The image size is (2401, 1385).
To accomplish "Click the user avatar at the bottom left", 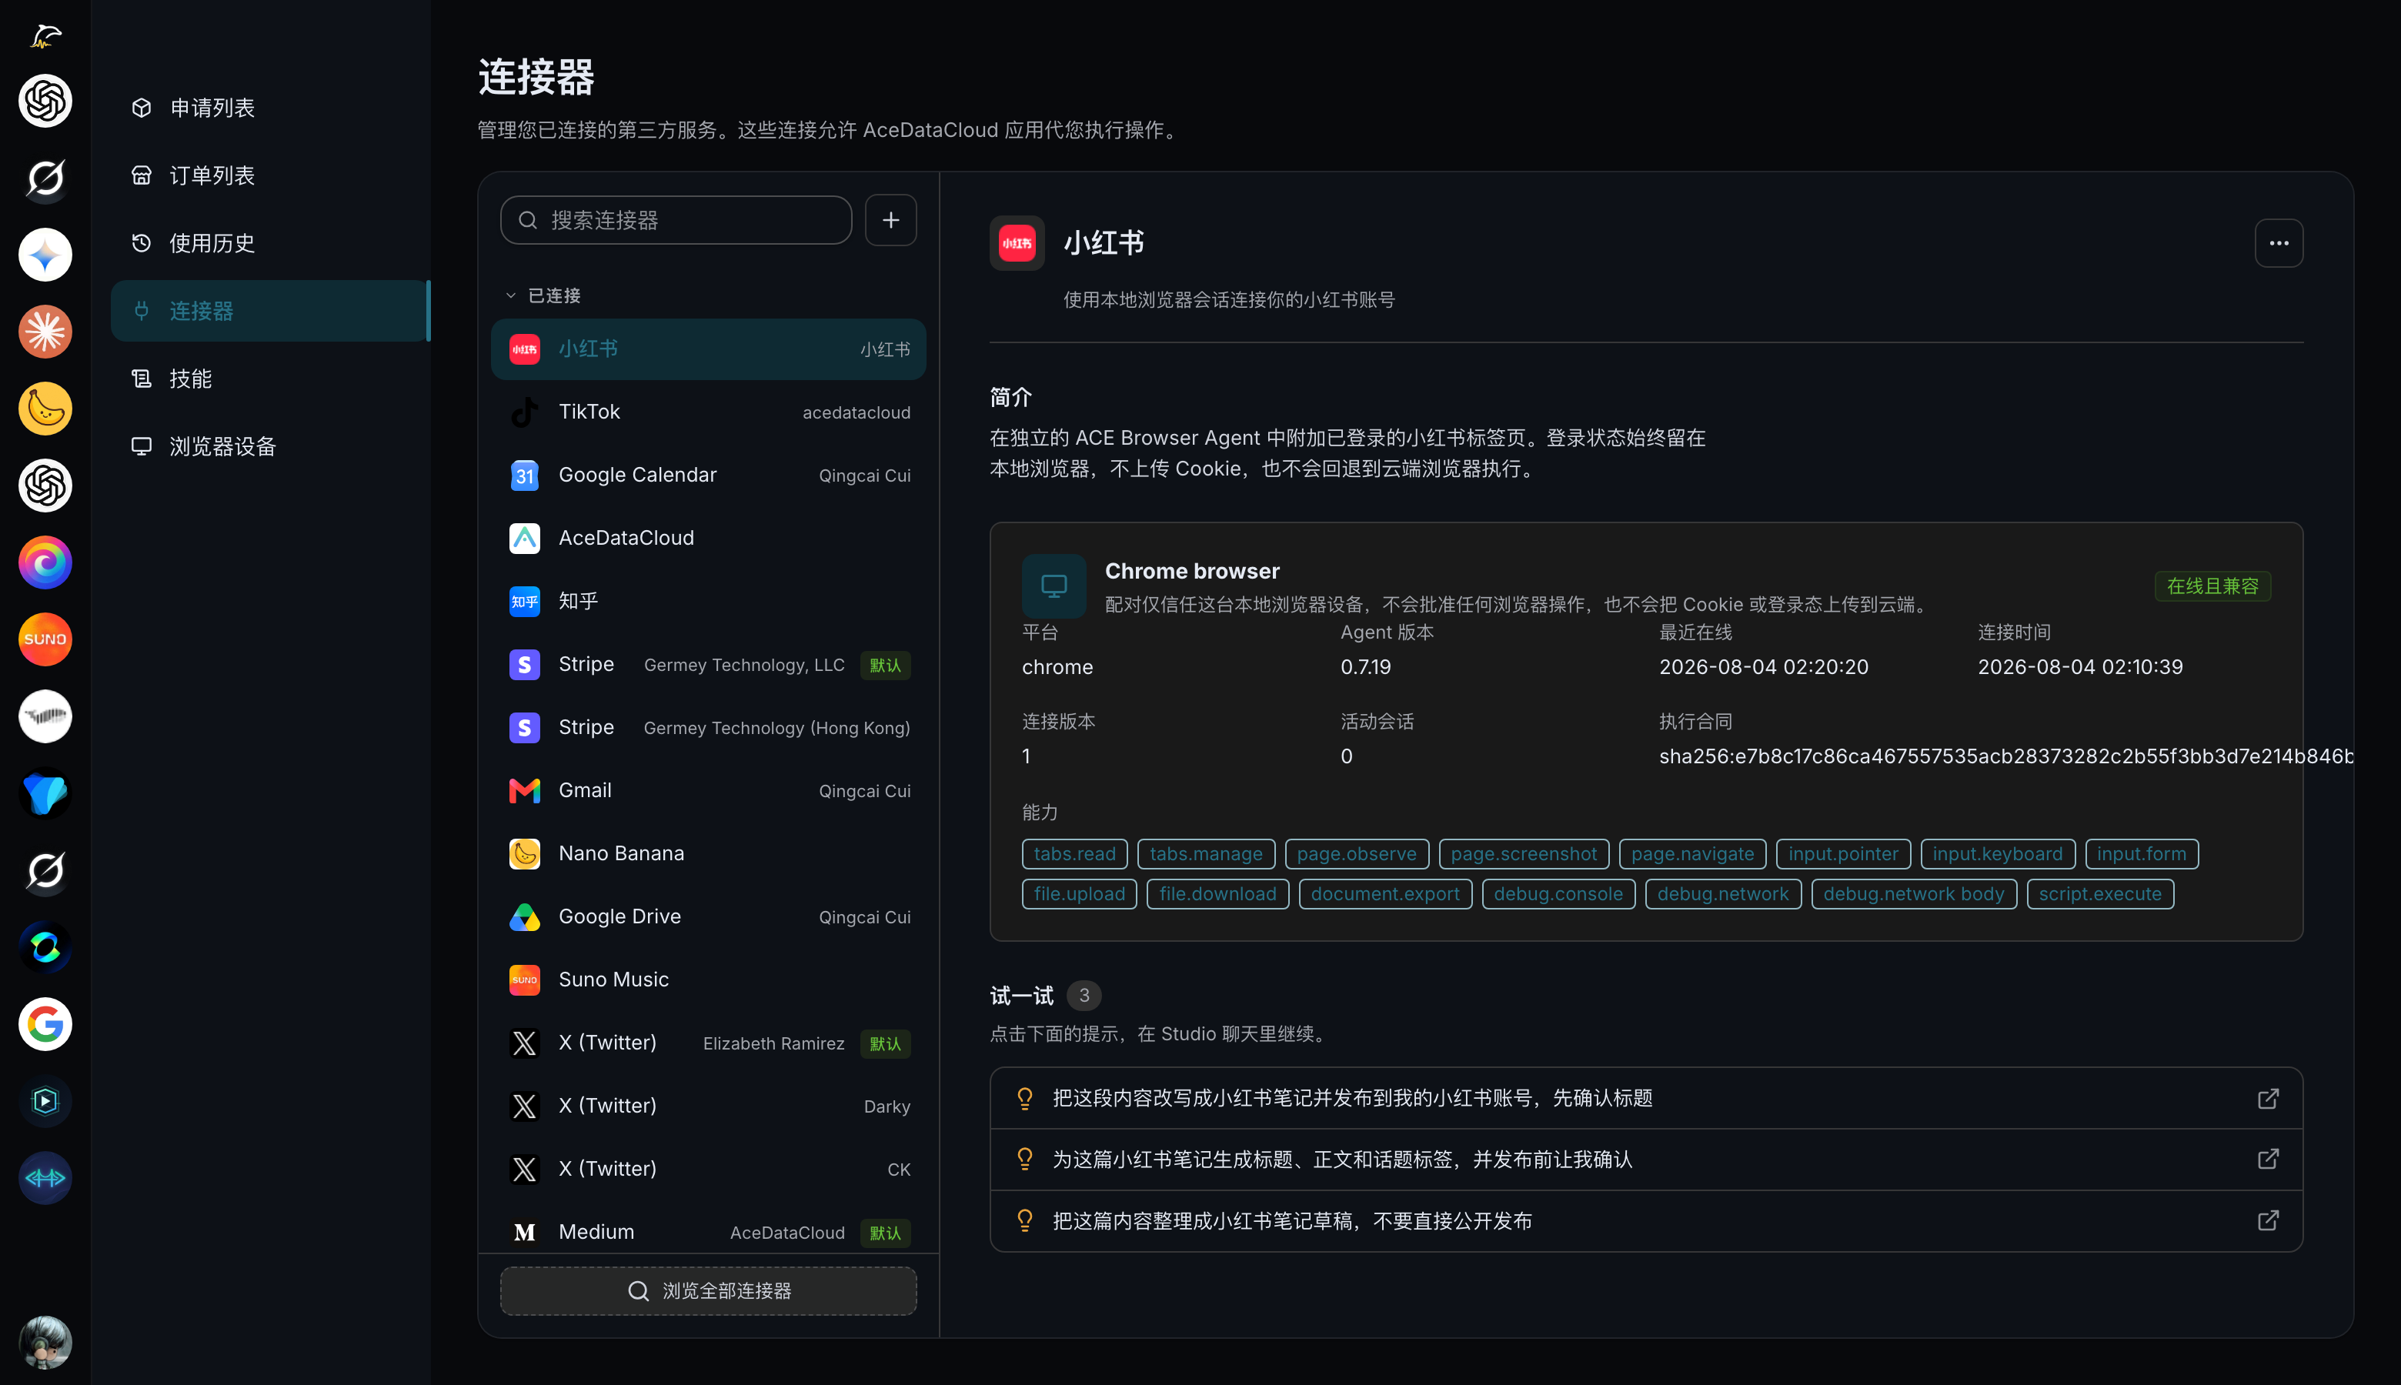I will coord(45,1342).
